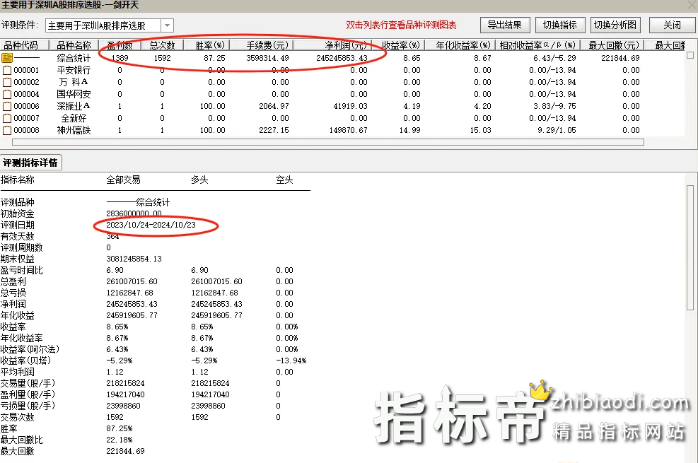The width and height of the screenshot is (698, 463).
Task: Select the 000004 国华网安 row icon
Action: tap(6, 94)
